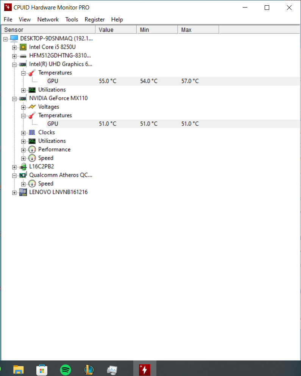The width and height of the screenshot is (301, 376).
Task: Open the Network menu
Action: (48, 19)
